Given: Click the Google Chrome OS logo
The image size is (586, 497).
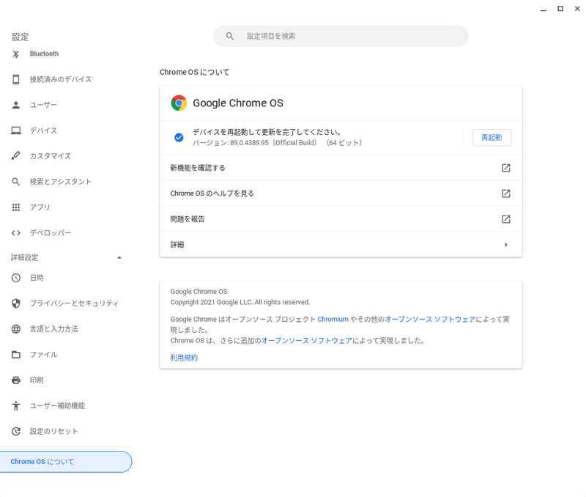Looking at the screenshot, I should (x=178, y=103).
